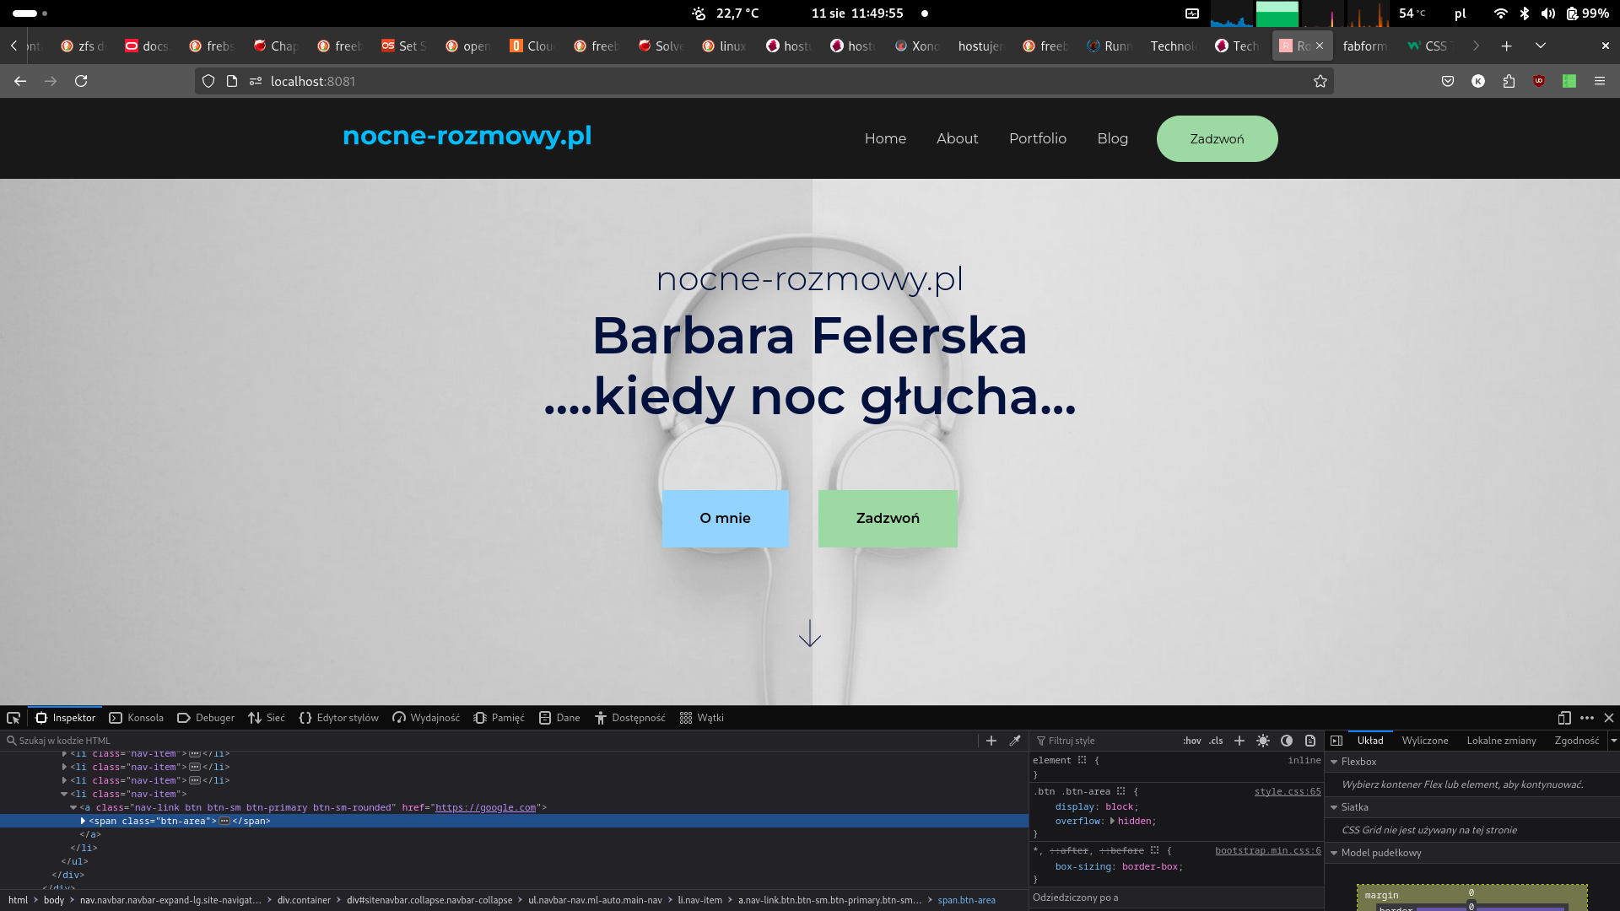Image resolution: width=1620 pixels, height=911 pixels.
Task: Add a new CSS rule with the plus icon
Action: 1239,741
